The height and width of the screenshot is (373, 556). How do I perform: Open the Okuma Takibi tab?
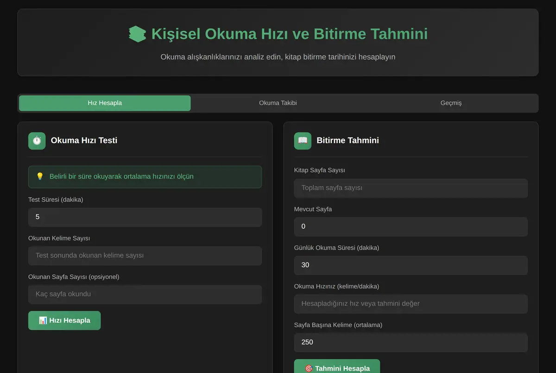click(278, 103)
